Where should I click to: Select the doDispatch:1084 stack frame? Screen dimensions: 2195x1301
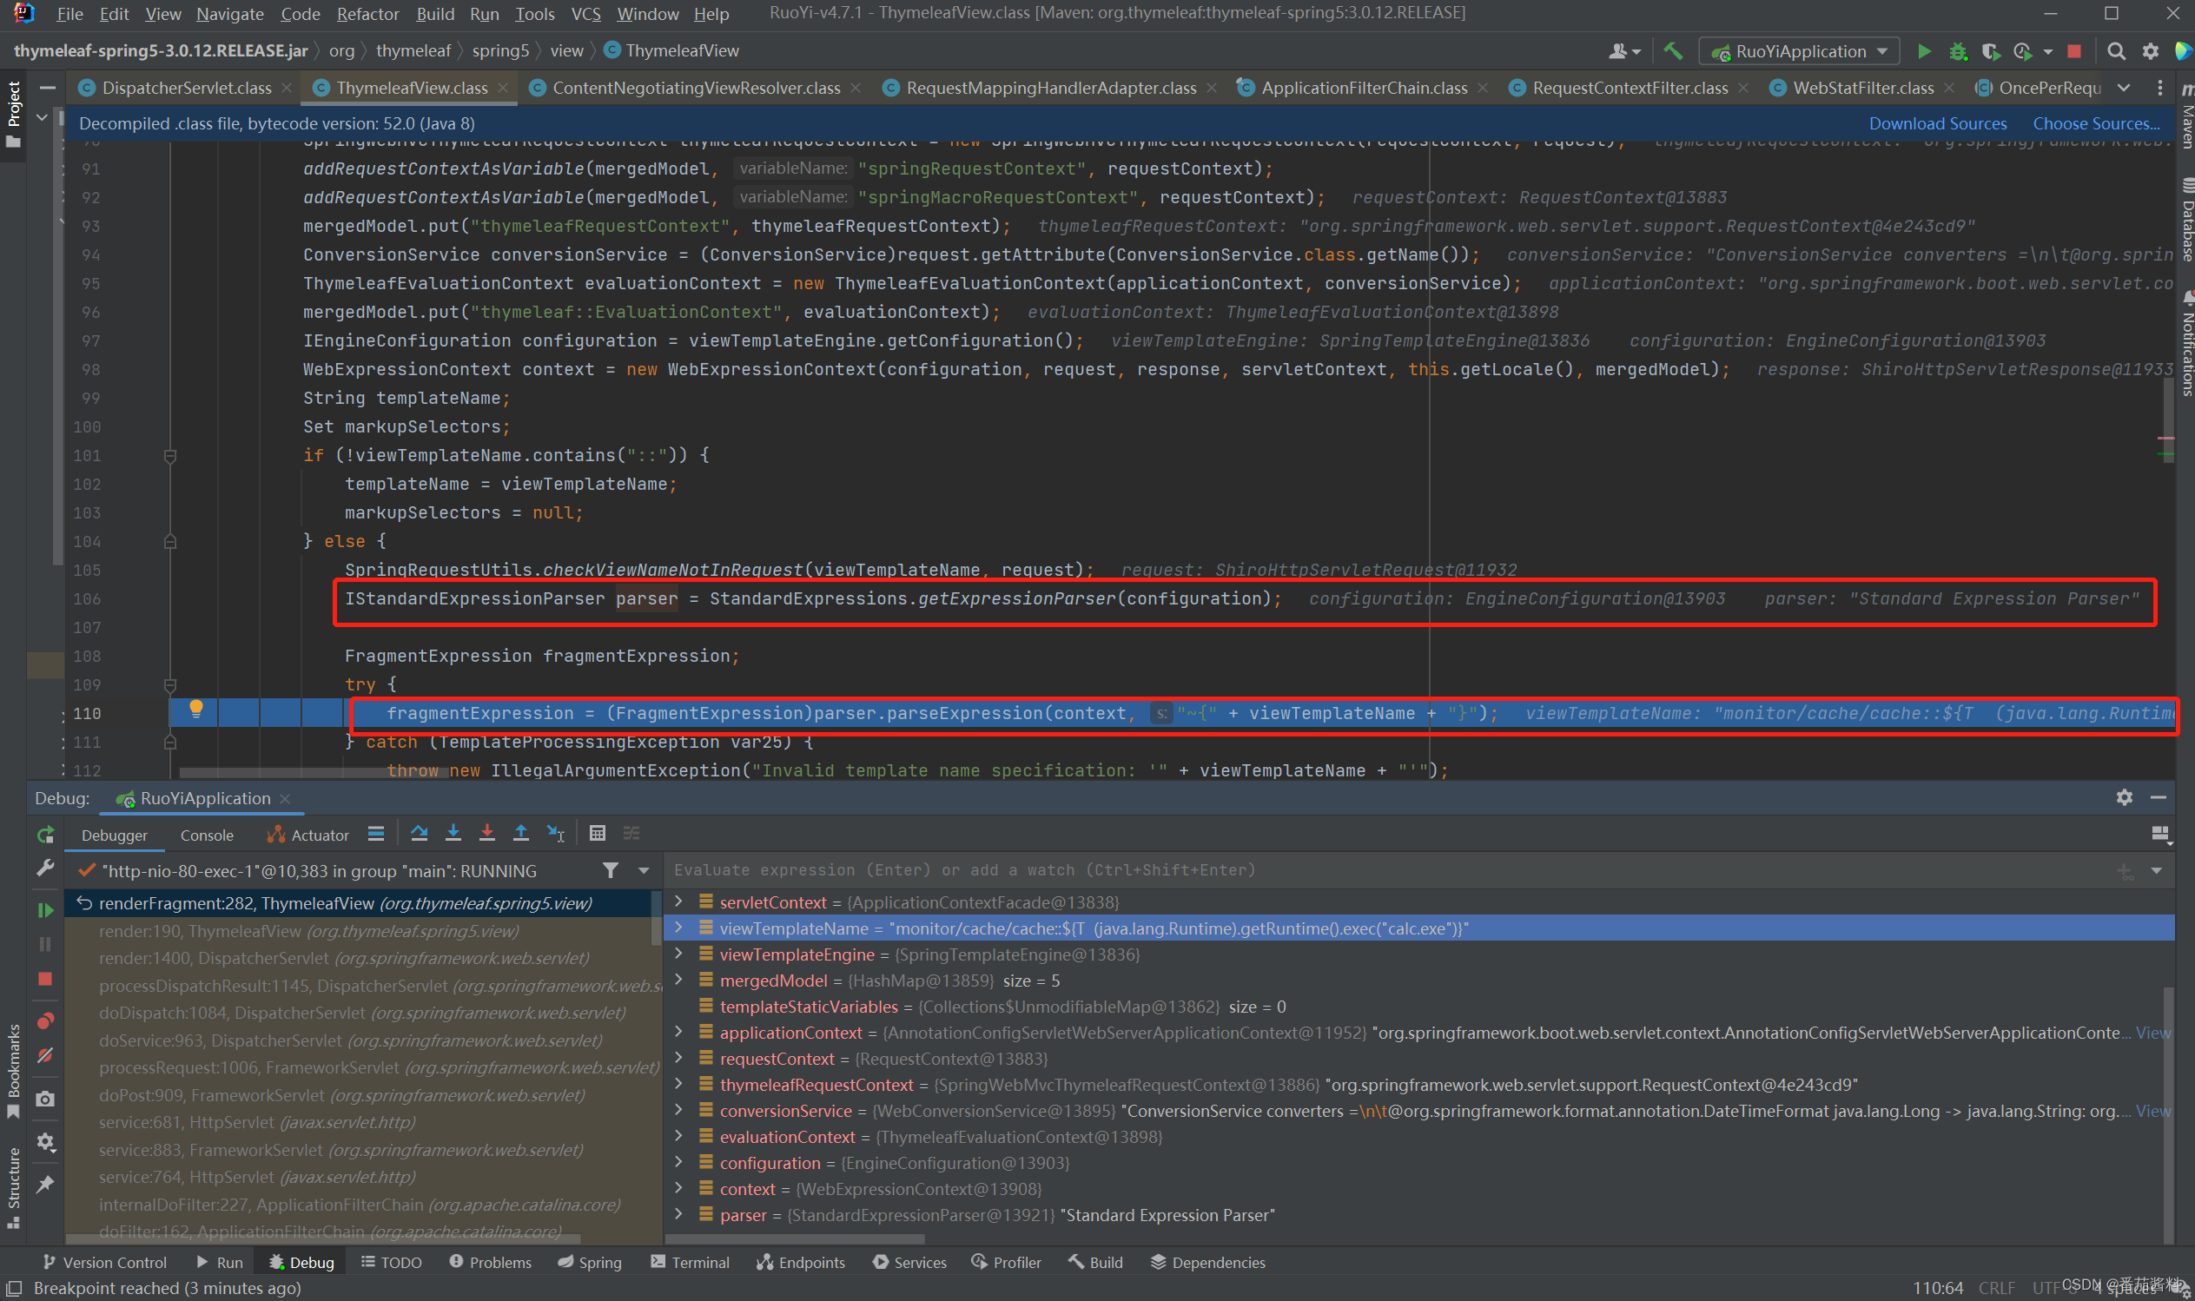pos(360,1013)
